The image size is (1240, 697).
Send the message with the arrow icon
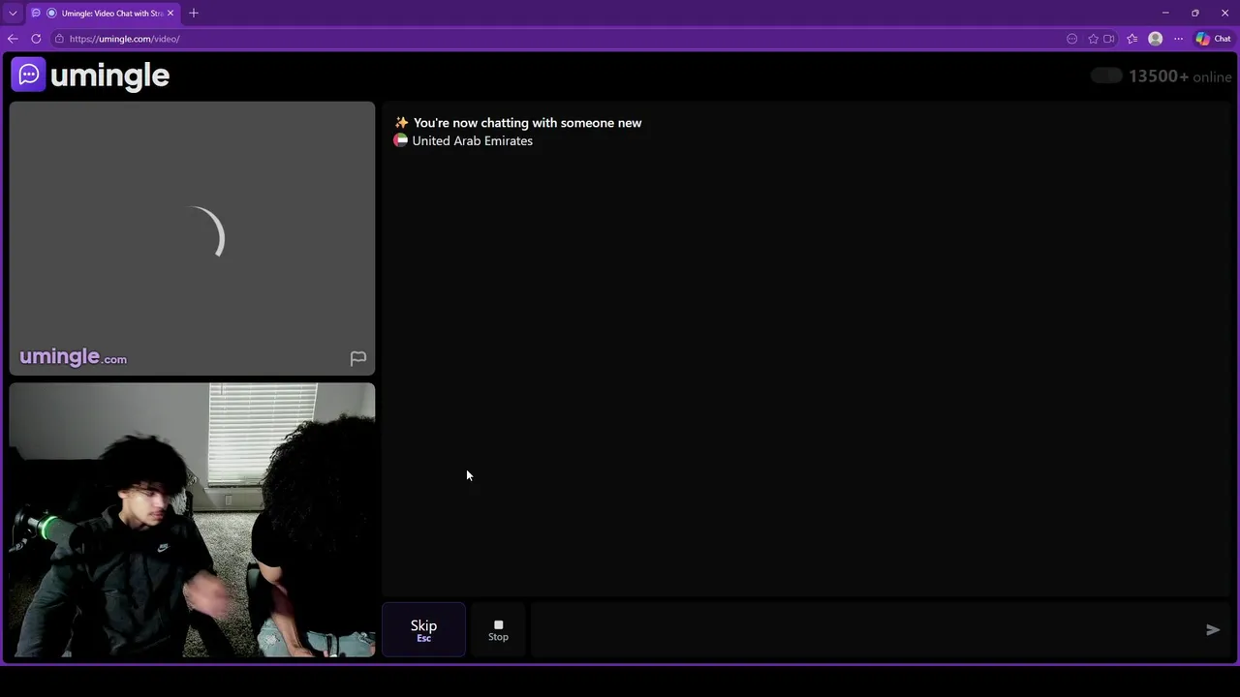tap(1213, 630)
